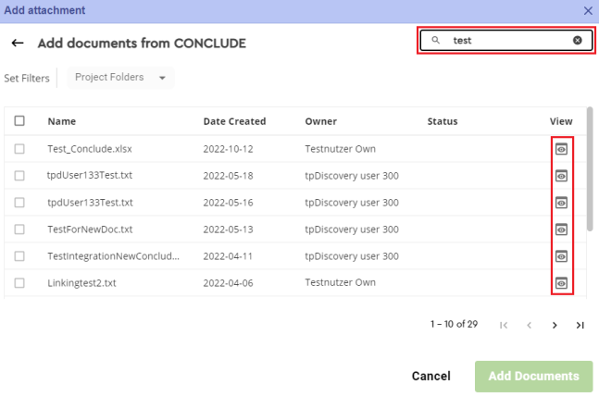Image resolution: width=599 pixels, height=397 pixels.
Task: Open preview of TestIntegrationNewConclud file
Action: (561, 255)
